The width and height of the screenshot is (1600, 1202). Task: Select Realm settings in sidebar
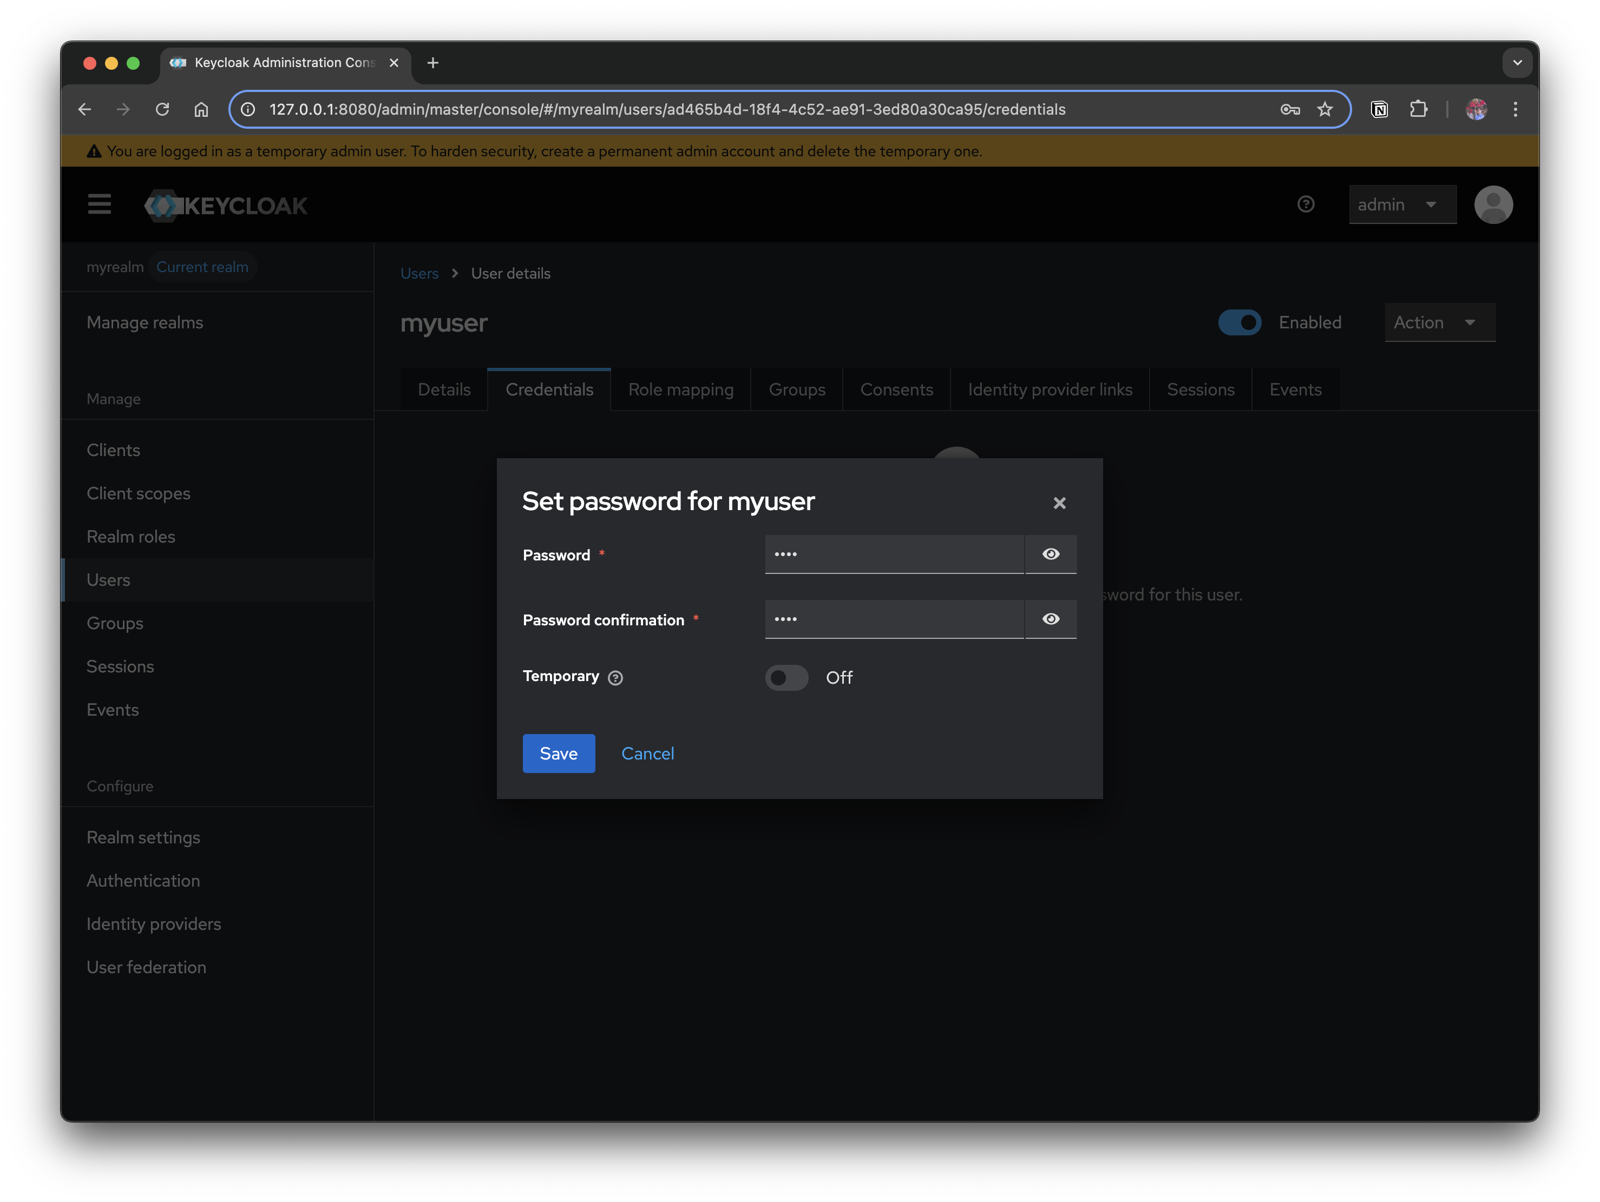[143, 837]
